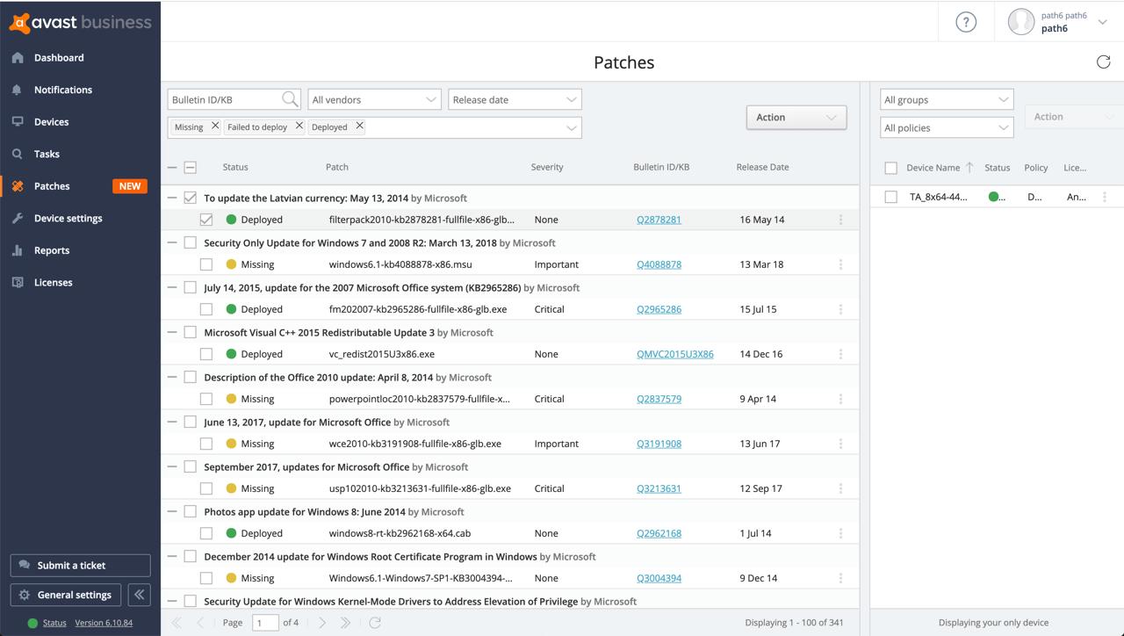This screenshot has height=636, width=1124.
Task: Click the reload icon in pagination bar
Action: click(375, 622)
